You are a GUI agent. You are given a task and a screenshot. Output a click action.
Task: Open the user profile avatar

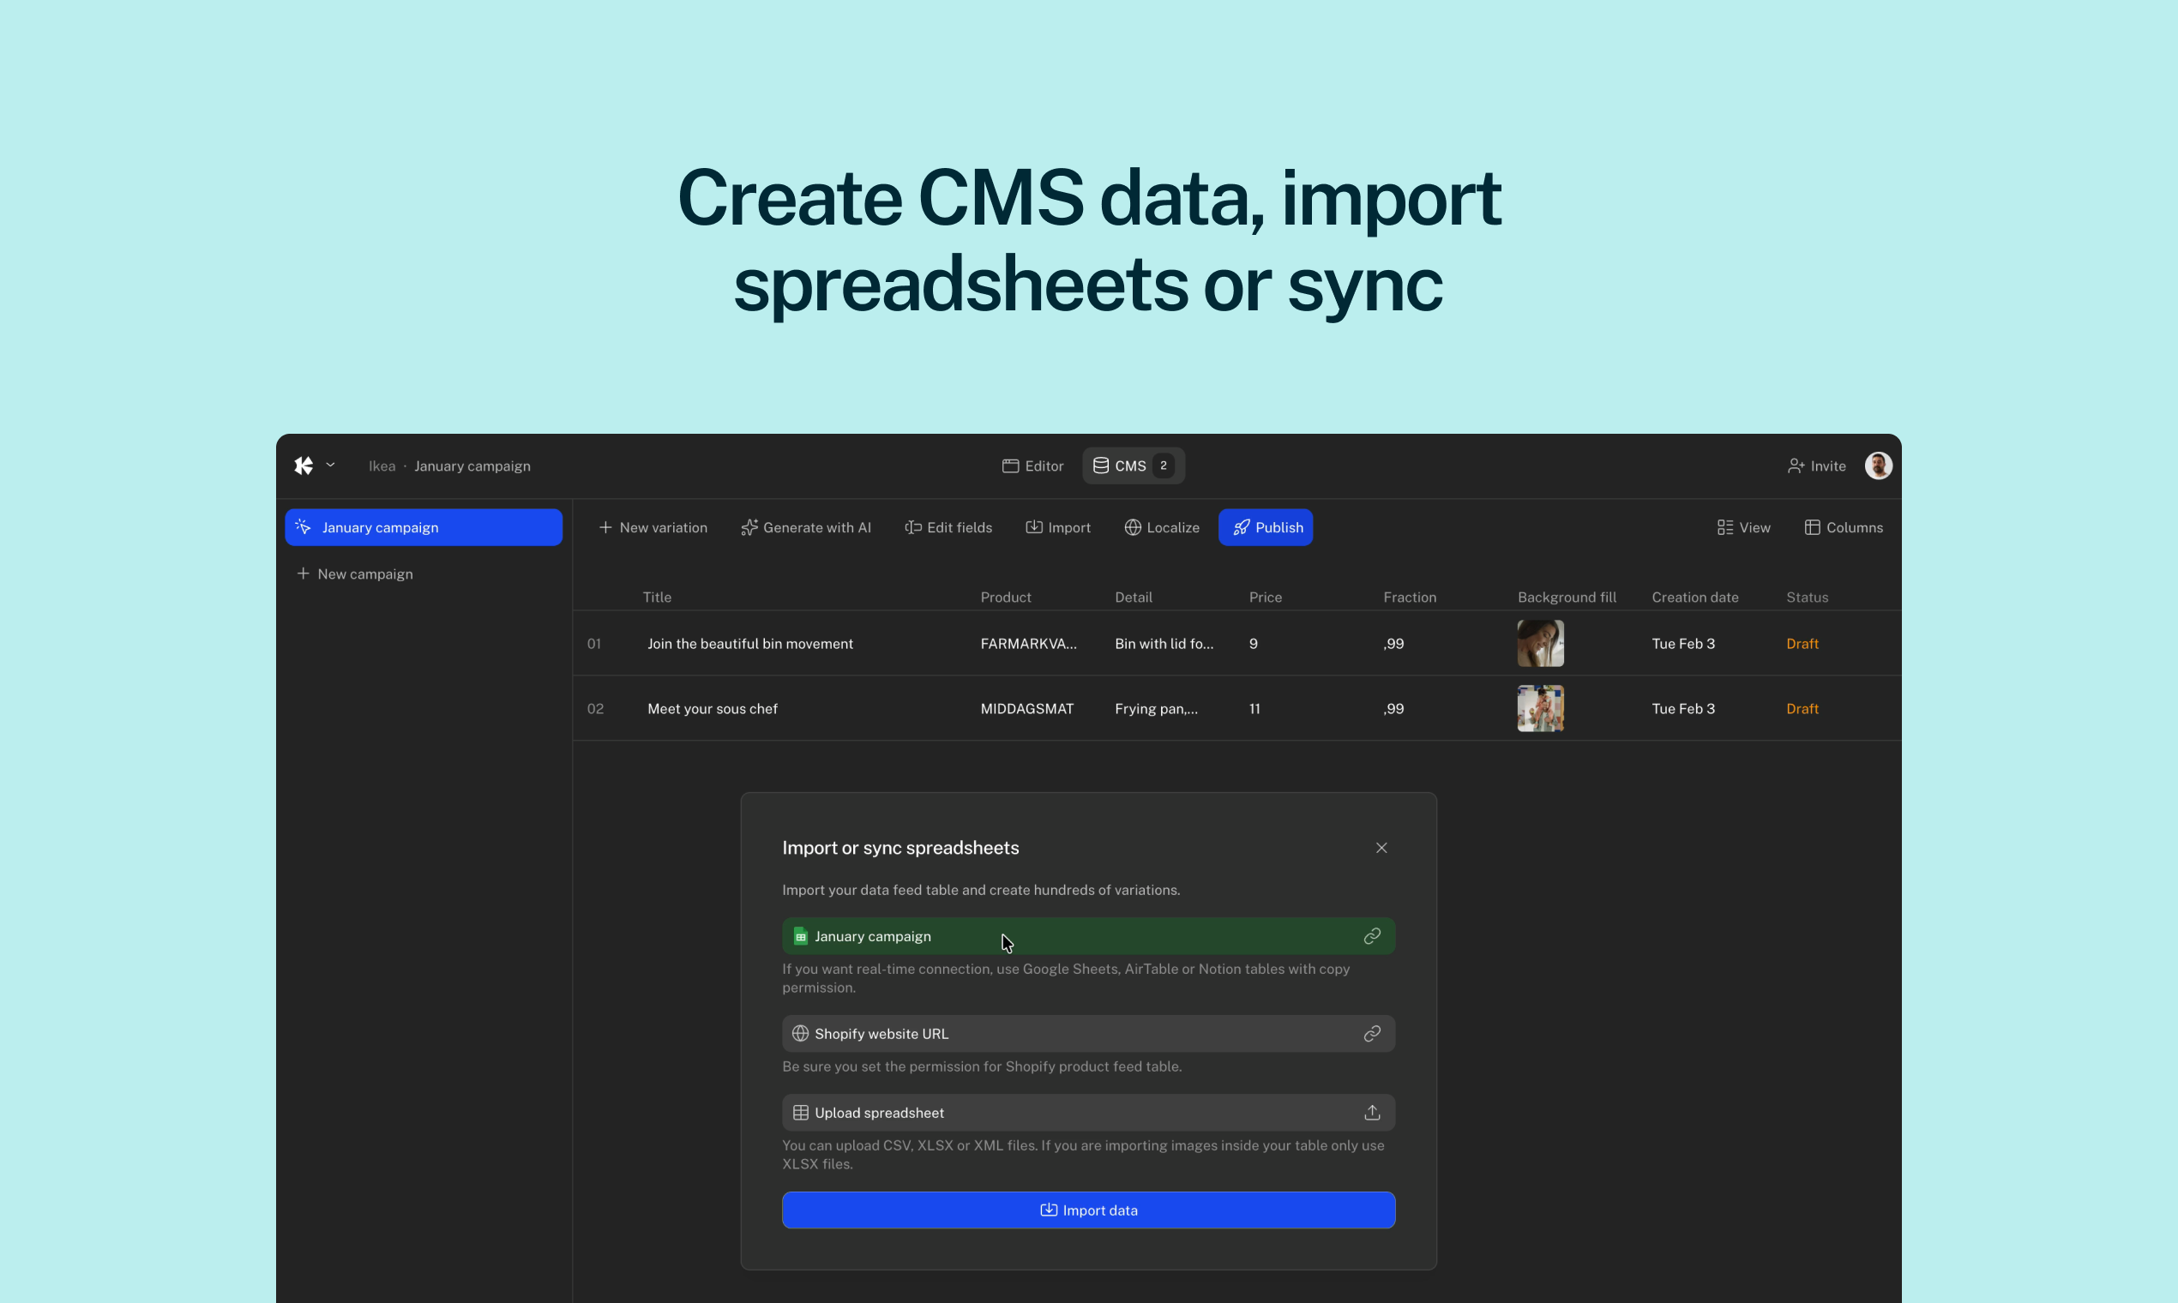pos(1878,465)
